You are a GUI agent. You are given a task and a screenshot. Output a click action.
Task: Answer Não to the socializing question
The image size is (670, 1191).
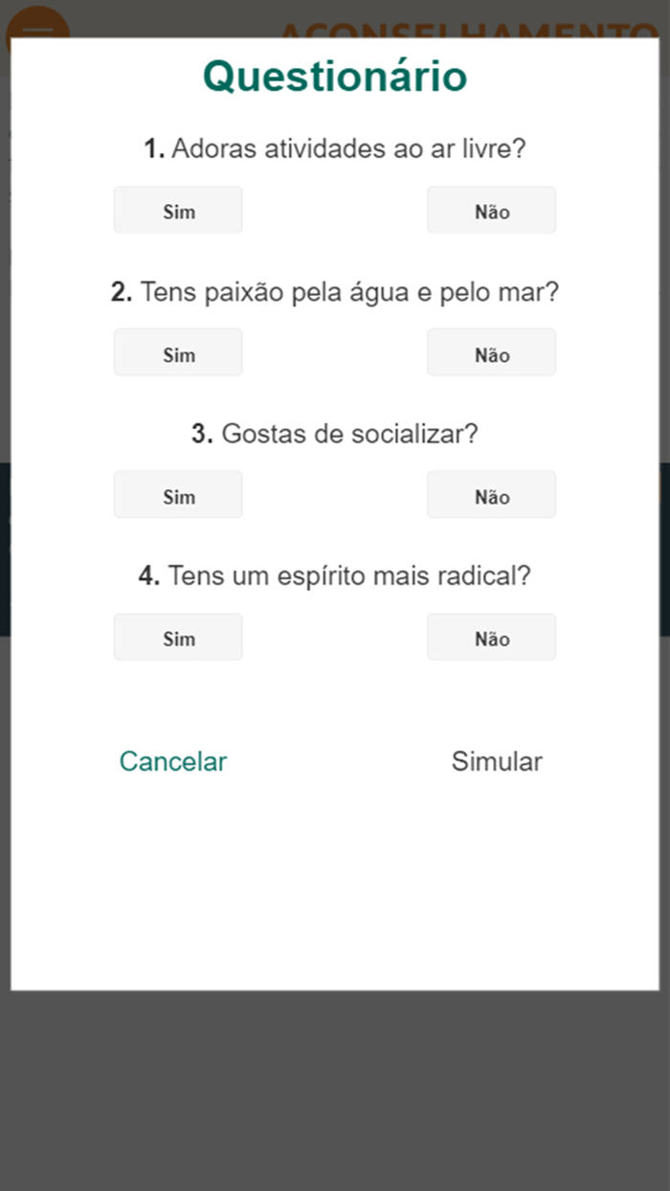pos(491,494)
